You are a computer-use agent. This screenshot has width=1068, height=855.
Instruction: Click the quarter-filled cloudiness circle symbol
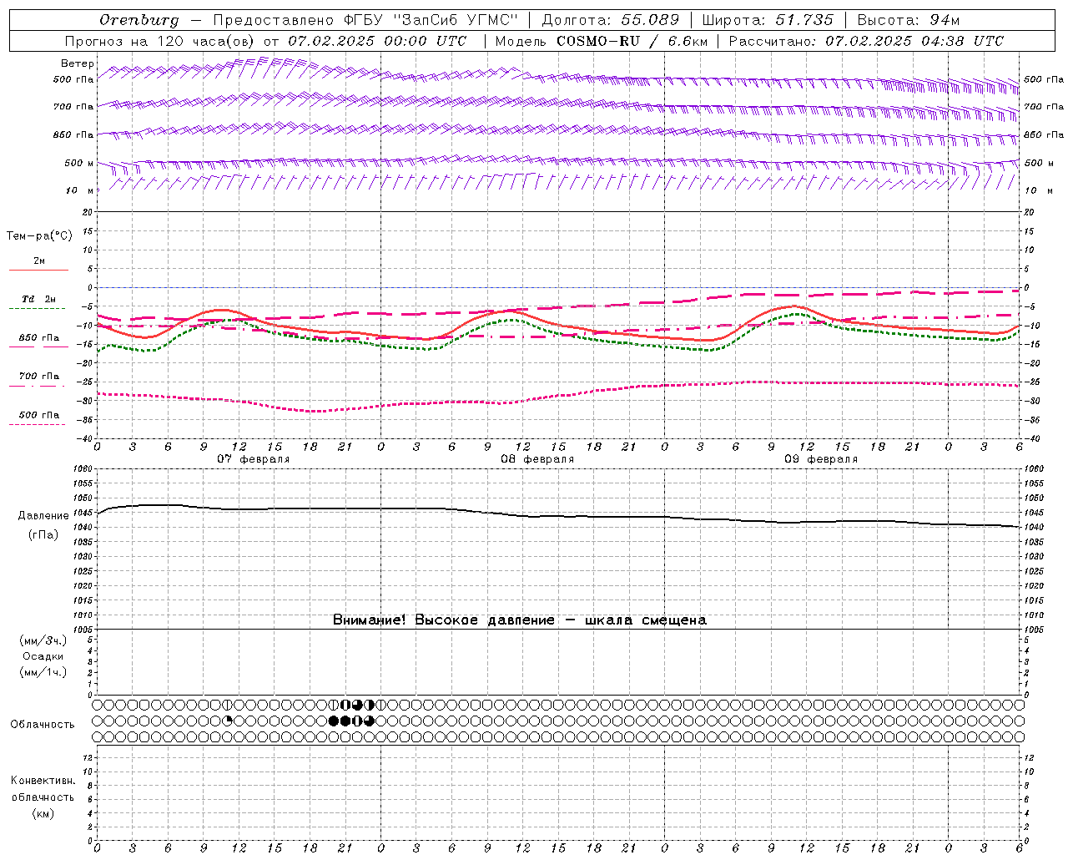coord(228,721)
